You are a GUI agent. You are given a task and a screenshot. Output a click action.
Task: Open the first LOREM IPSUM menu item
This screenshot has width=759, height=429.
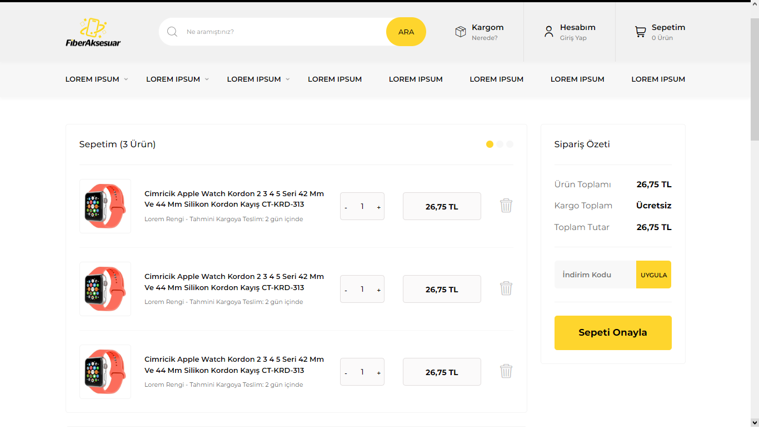[x=92, y=79]
